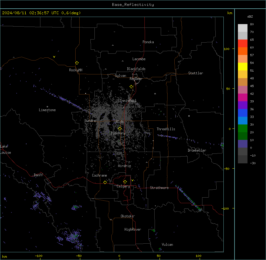The height and width of the screenshot is (260, 266).
Task: Click the yellow marker west of Calgary
Action: tap(105, 182)
